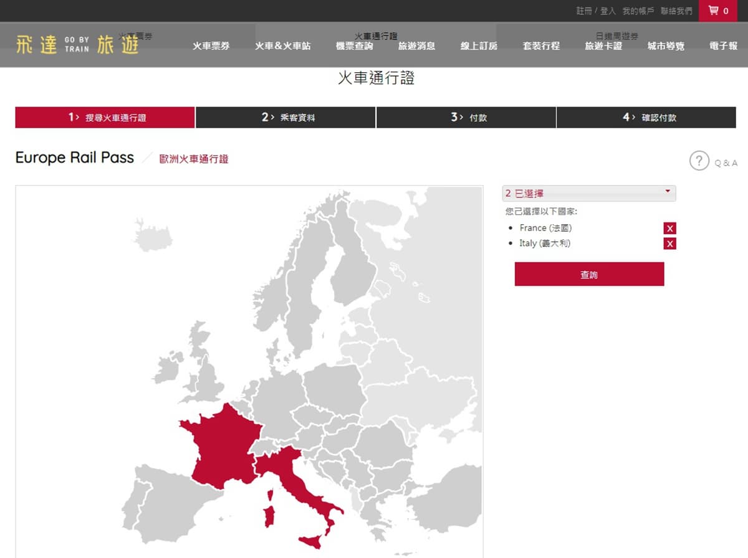Click the 聯絡我們 link
748x558 pixels.
point(676,11)
